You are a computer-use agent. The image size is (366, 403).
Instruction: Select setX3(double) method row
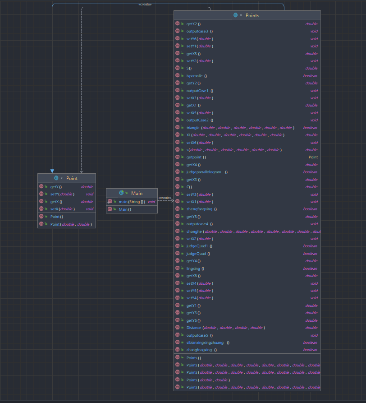pos(247,98)
